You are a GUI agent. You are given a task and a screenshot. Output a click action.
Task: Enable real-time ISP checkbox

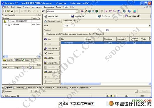45,34
